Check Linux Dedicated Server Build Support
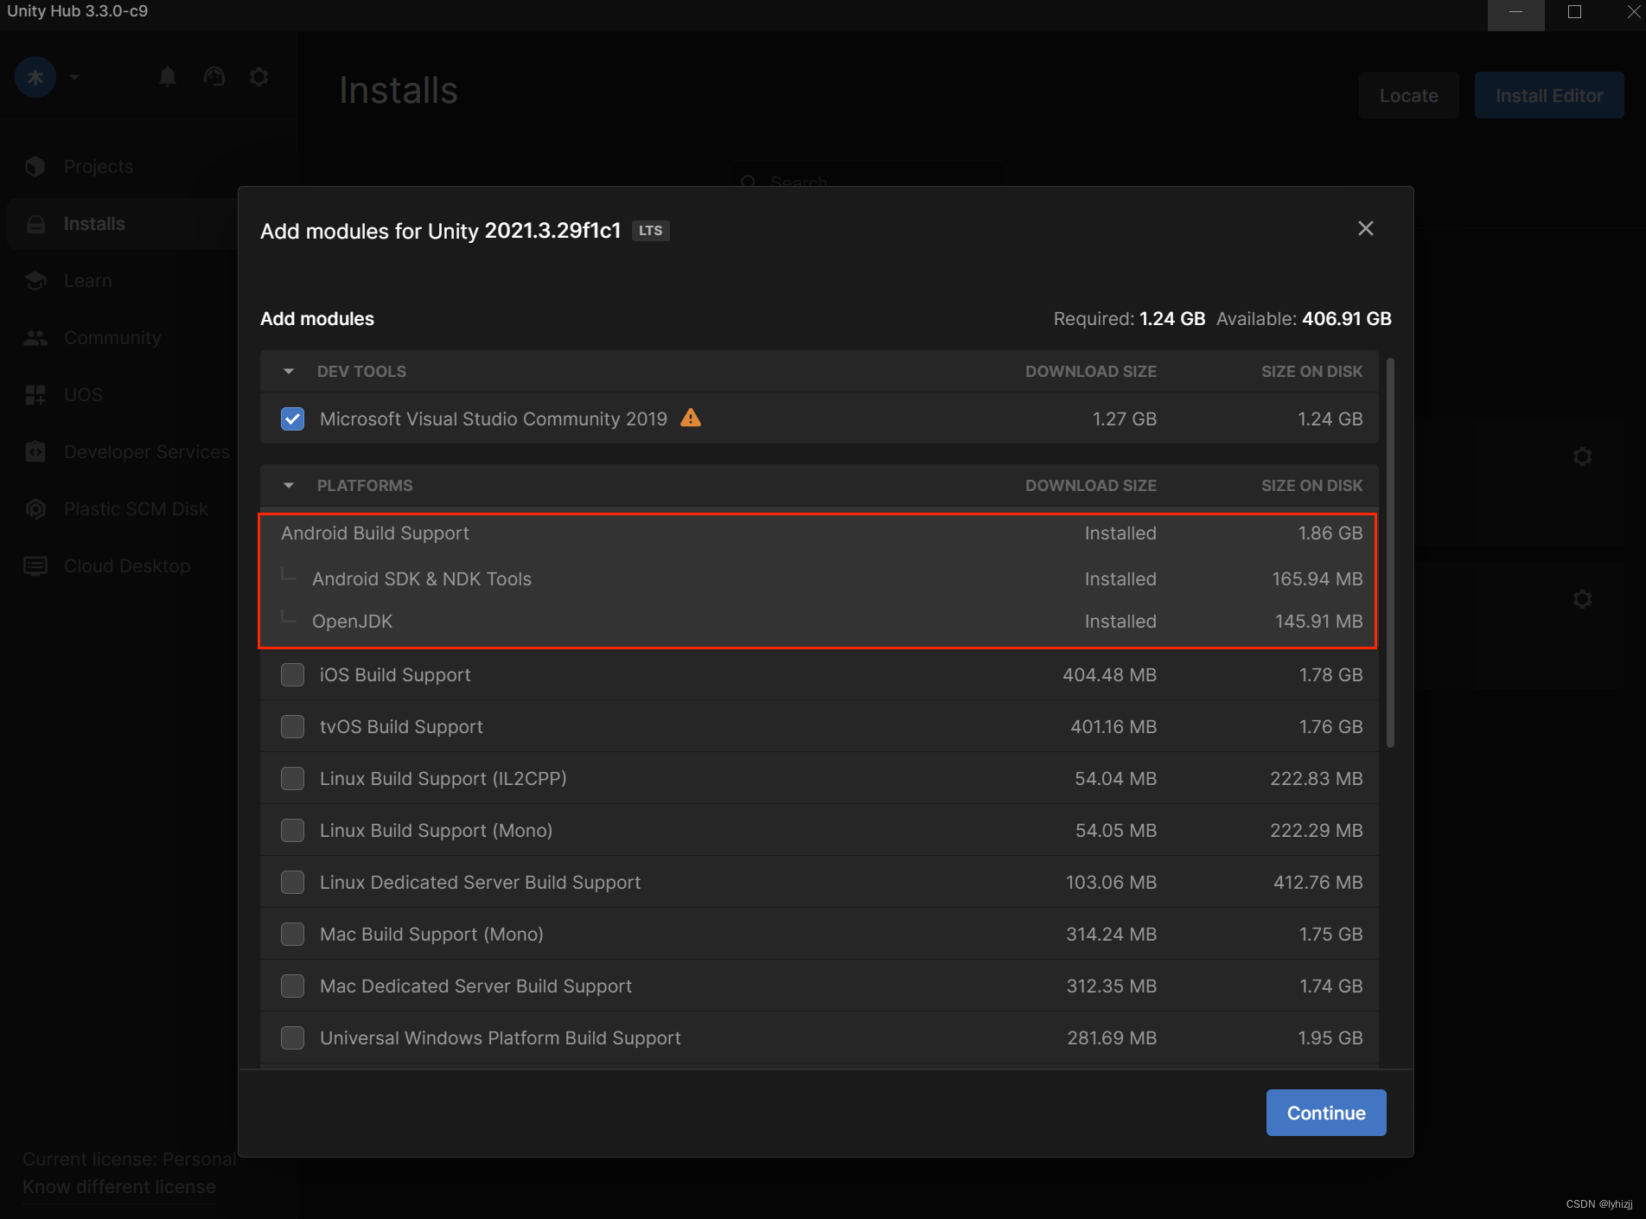Viewport: 1646px width, 1219px height. [x=293, y=883]
